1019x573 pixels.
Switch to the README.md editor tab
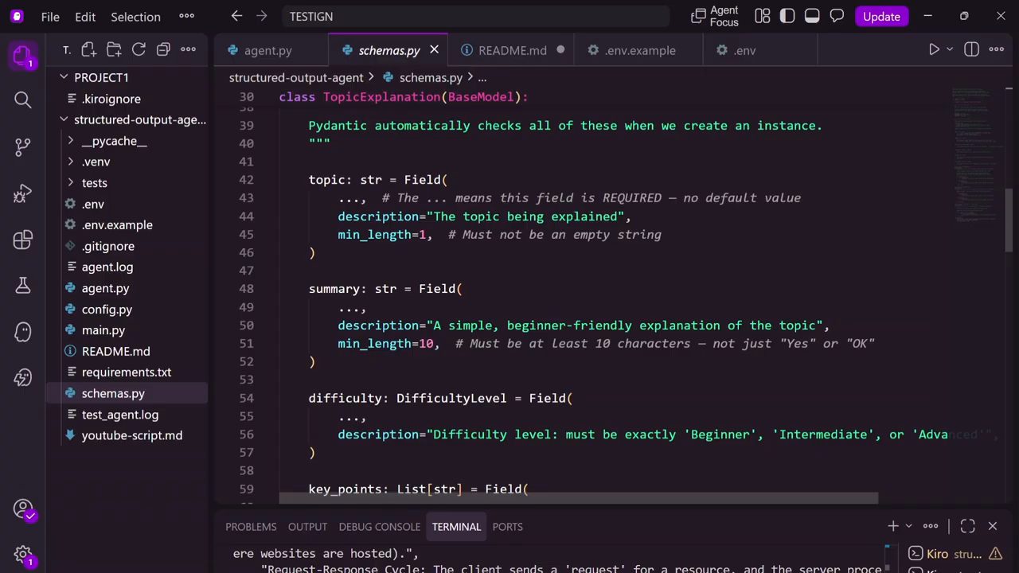pos(512,50)
